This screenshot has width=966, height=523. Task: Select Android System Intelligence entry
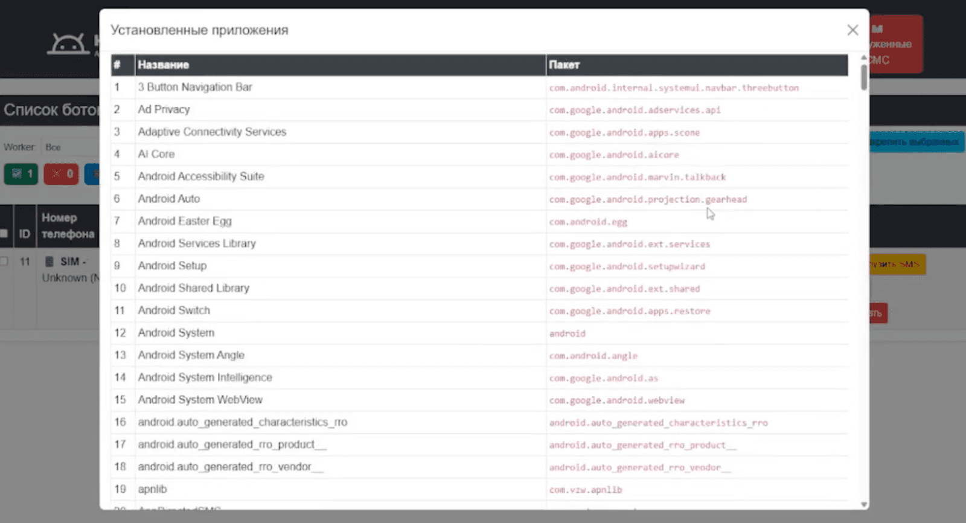coord(205,377)
